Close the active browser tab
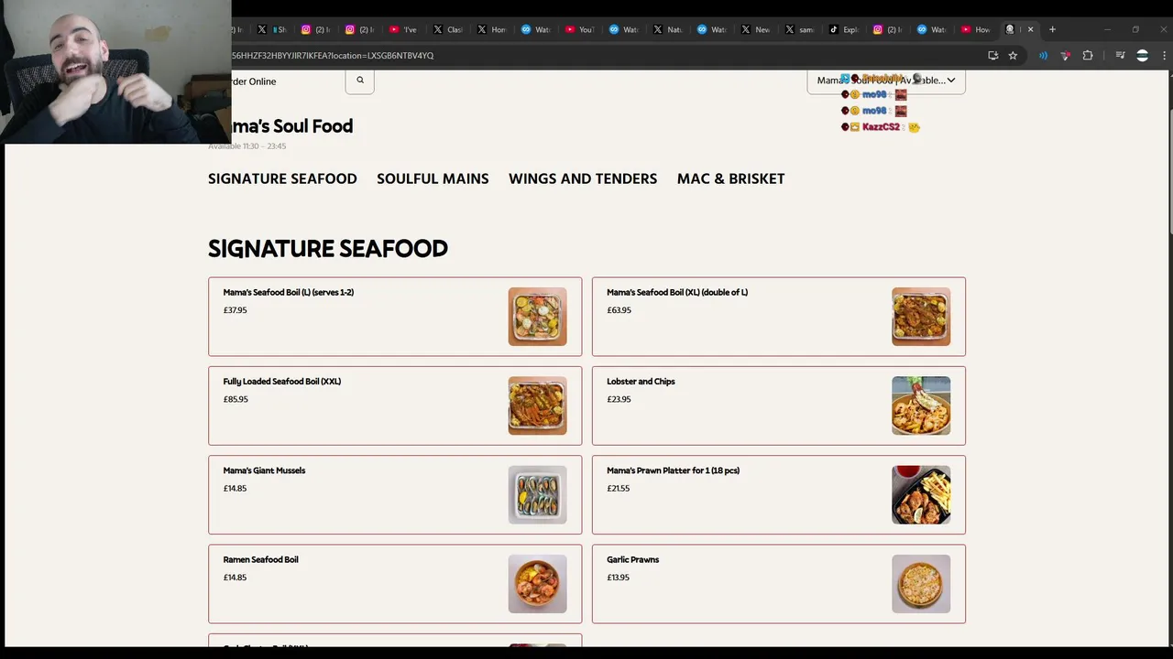 tap(1030, 29)
